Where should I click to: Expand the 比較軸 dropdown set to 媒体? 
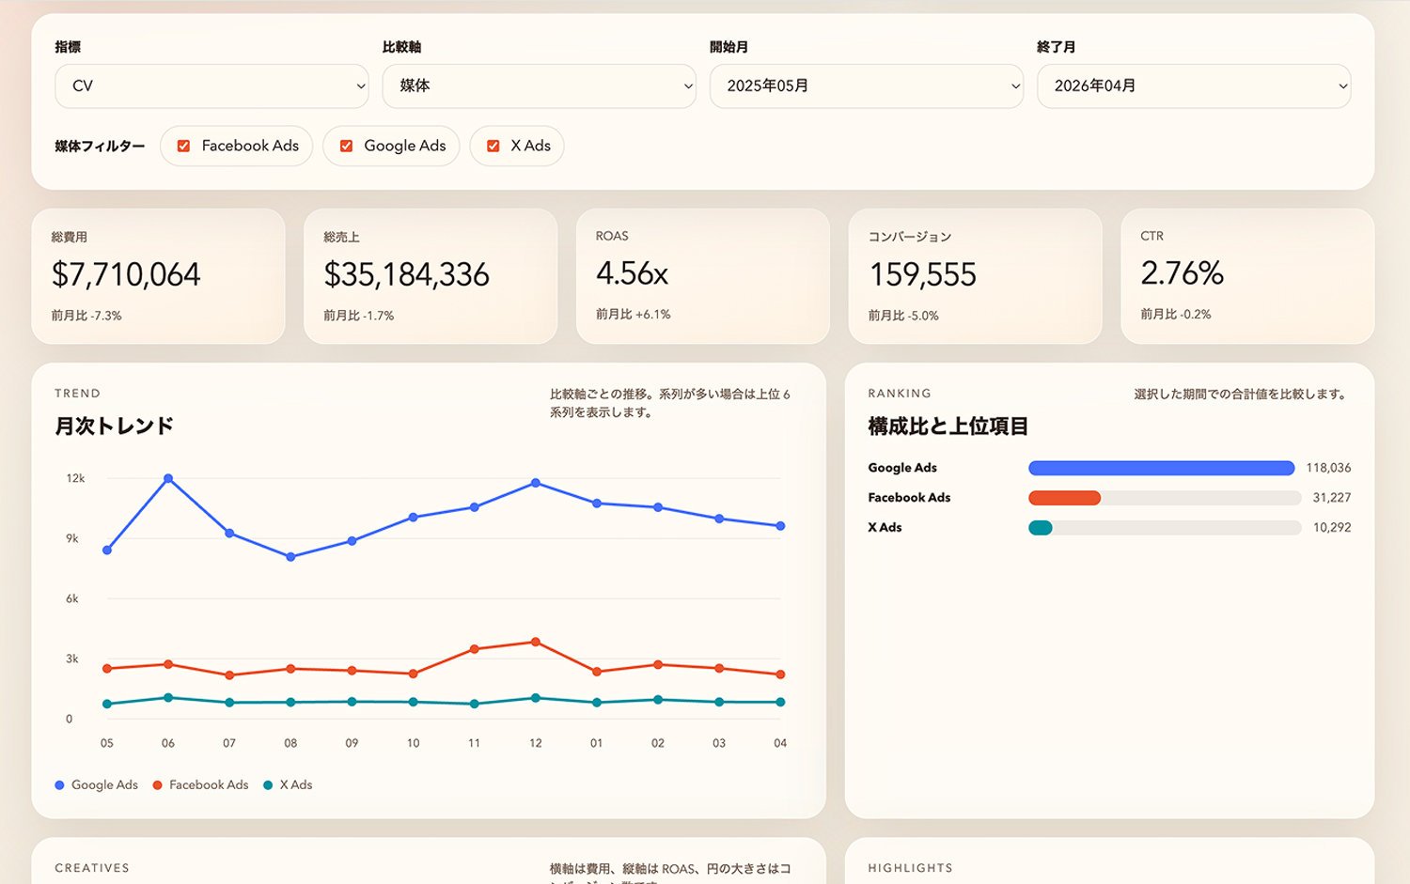539,85
